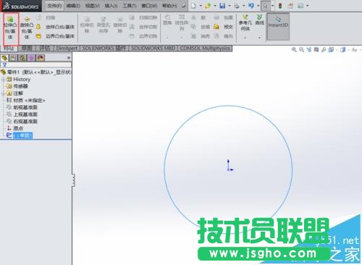Select Sketch1 (草图1) in feature tree
Viewport: 362px width, 265px height.
click(x=20, y=135)
